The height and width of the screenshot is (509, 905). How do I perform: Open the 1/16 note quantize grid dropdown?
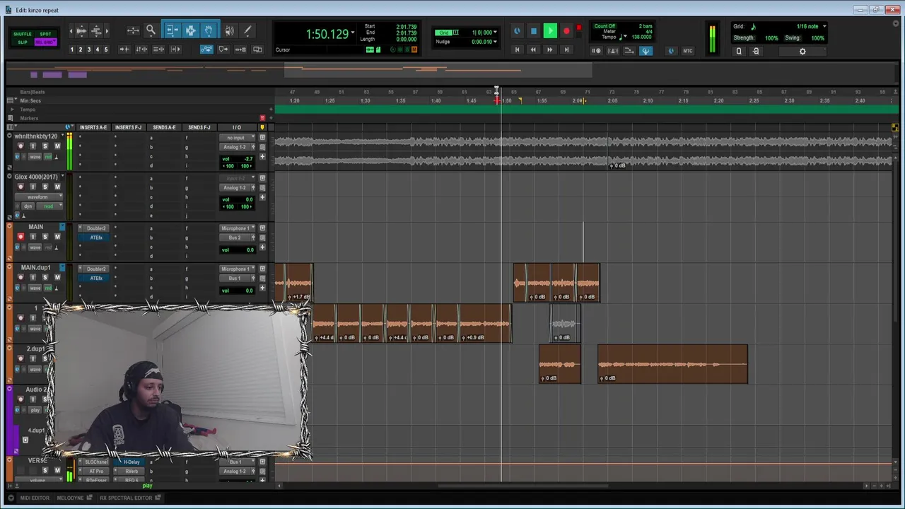coord(824,26)
